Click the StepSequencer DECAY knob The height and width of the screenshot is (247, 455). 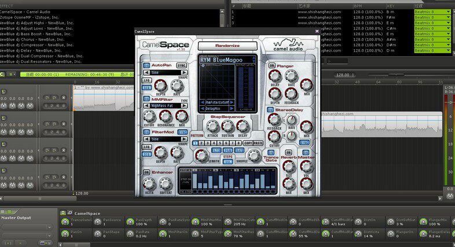tap(243, 126)
